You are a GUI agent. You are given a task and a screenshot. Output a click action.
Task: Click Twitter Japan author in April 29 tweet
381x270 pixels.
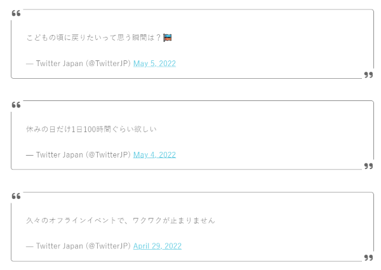[x=60, y=246]
